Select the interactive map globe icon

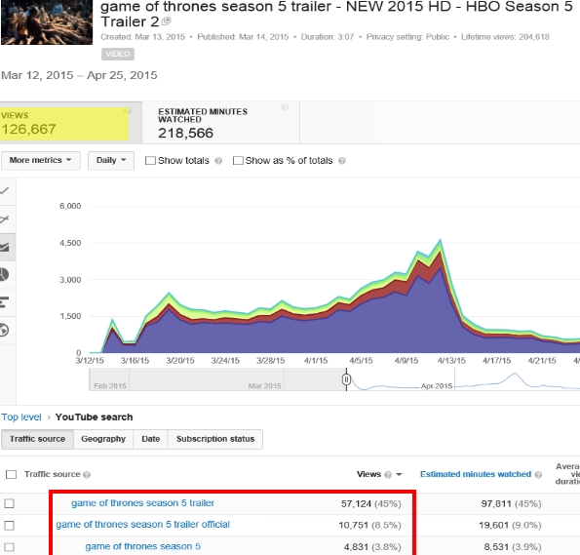click(4, 331)
